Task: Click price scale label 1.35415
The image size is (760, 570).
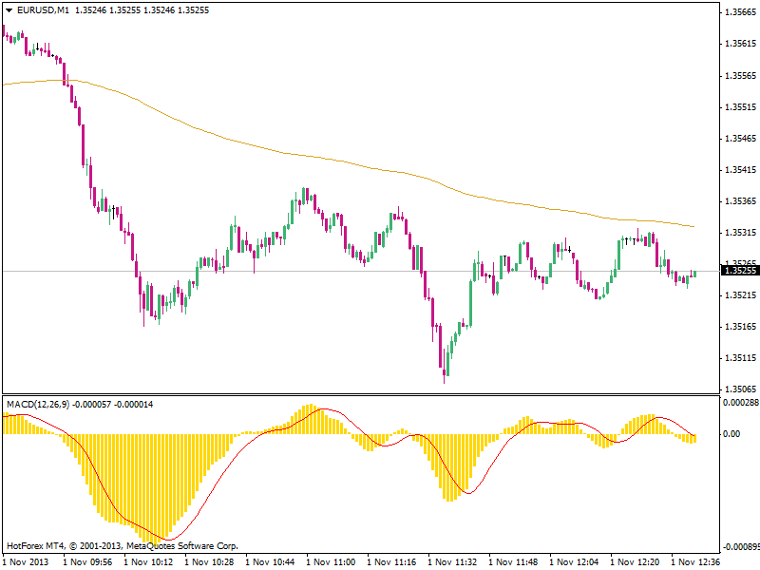Action: point(740,170)
